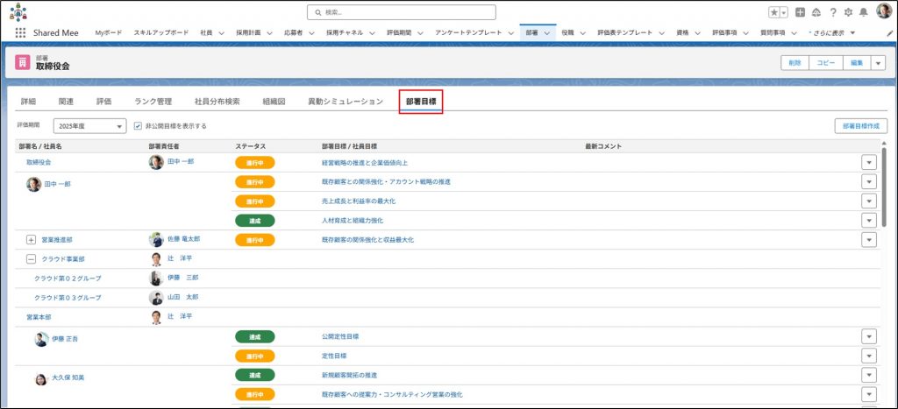
Task: Open the notifications bell icon
Action: (864, 12)
